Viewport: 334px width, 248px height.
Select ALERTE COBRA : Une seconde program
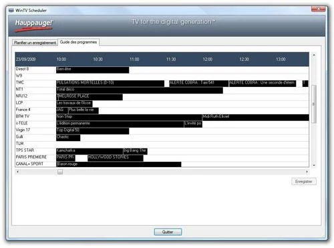click(263, 84)
